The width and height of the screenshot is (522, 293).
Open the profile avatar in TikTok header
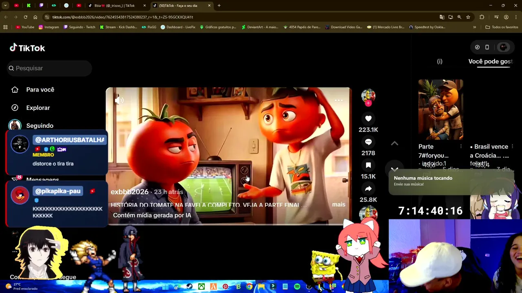tap(503, 47)
